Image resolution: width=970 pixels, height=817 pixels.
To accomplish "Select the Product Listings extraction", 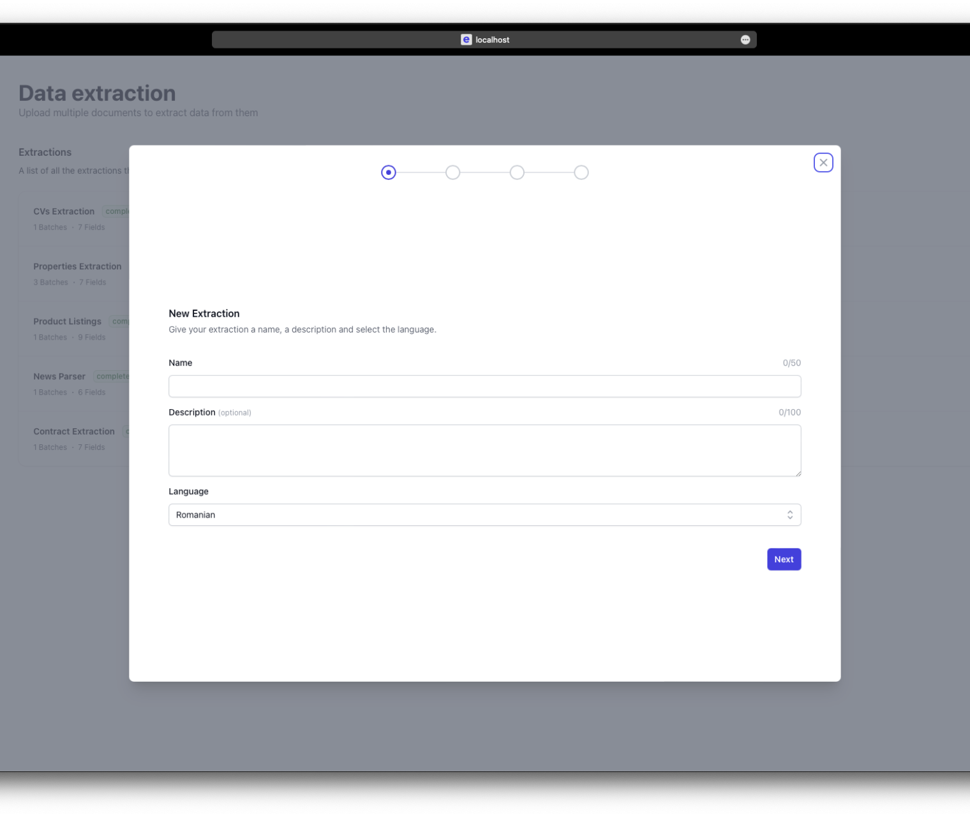I will (x=67, y=321).
